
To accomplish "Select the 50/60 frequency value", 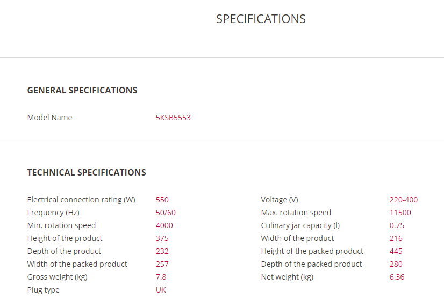I will click(166, 213).
